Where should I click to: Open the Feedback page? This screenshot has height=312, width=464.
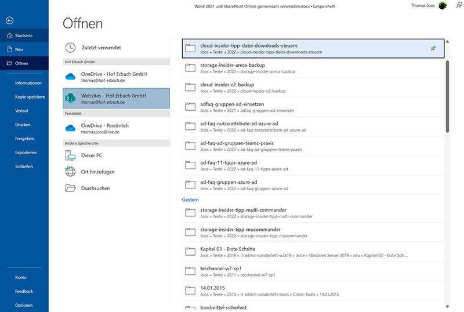coord(24,291)
